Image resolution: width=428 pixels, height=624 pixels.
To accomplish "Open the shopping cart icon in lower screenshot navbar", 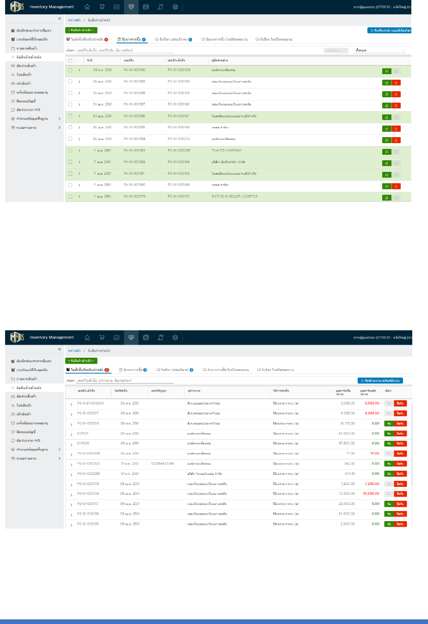I will pos(102,337).
